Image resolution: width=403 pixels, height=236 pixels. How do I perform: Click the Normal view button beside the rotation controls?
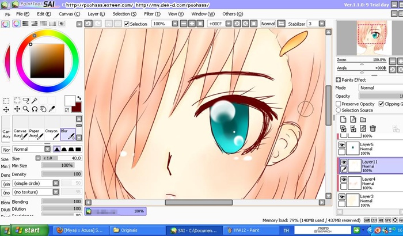[268, 24]
